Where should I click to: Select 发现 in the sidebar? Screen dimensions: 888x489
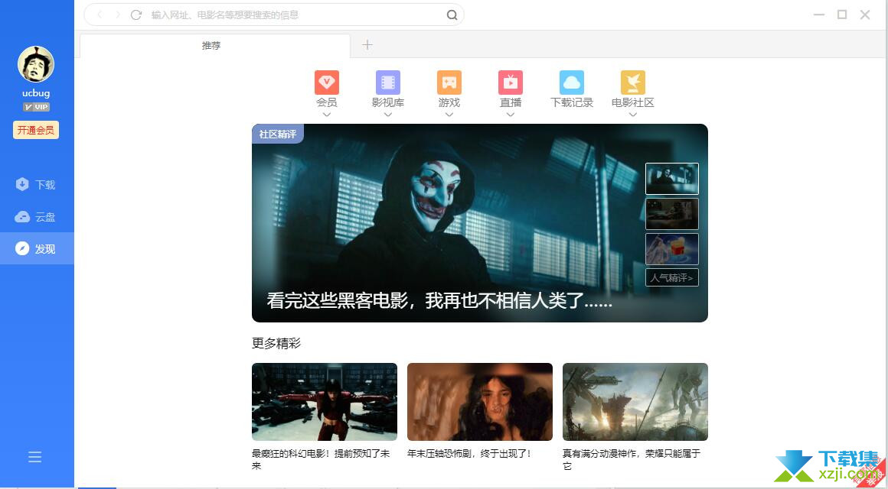click(x=37, y=248)
